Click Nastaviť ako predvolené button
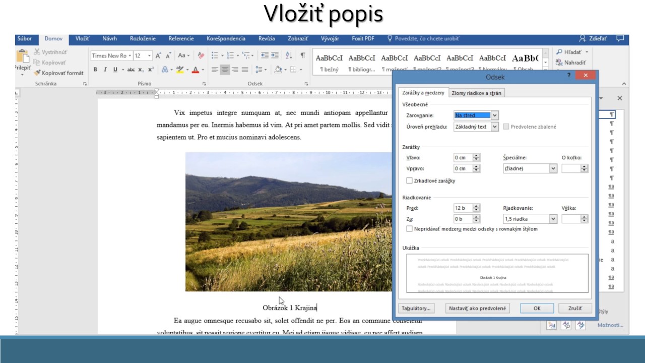The image size is (645, 363). coord(478,308)
